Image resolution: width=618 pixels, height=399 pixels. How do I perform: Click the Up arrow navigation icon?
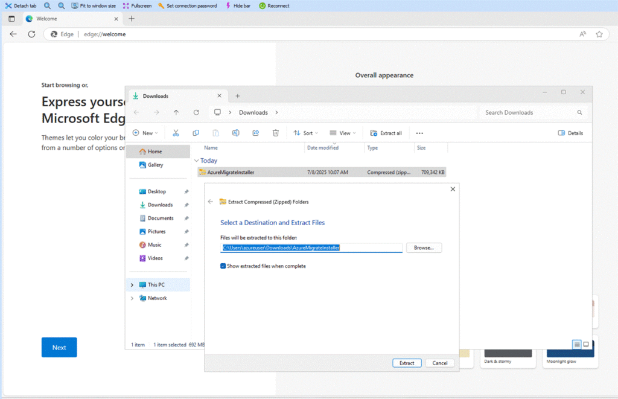[x=176, y=112]
